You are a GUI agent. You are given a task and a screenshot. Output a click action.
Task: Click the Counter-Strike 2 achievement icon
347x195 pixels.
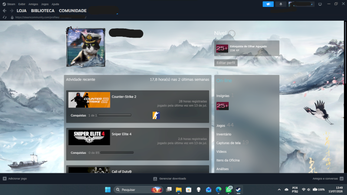(156, 115)
